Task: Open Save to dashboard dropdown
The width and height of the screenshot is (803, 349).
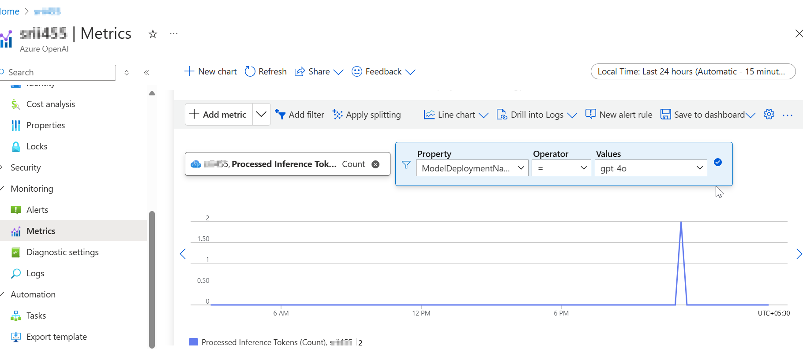Action: pos(708,115)
